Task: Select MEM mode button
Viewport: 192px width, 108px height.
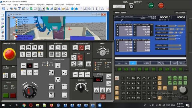Action: 22,48
